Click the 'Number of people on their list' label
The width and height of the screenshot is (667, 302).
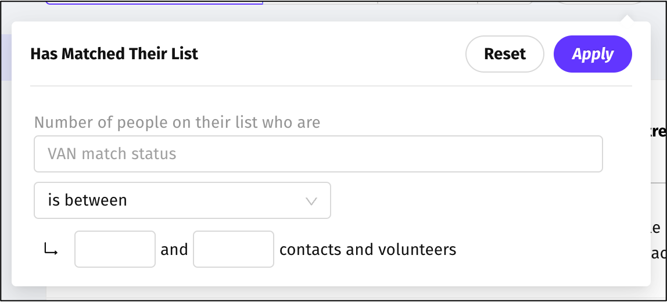(177, 123)
